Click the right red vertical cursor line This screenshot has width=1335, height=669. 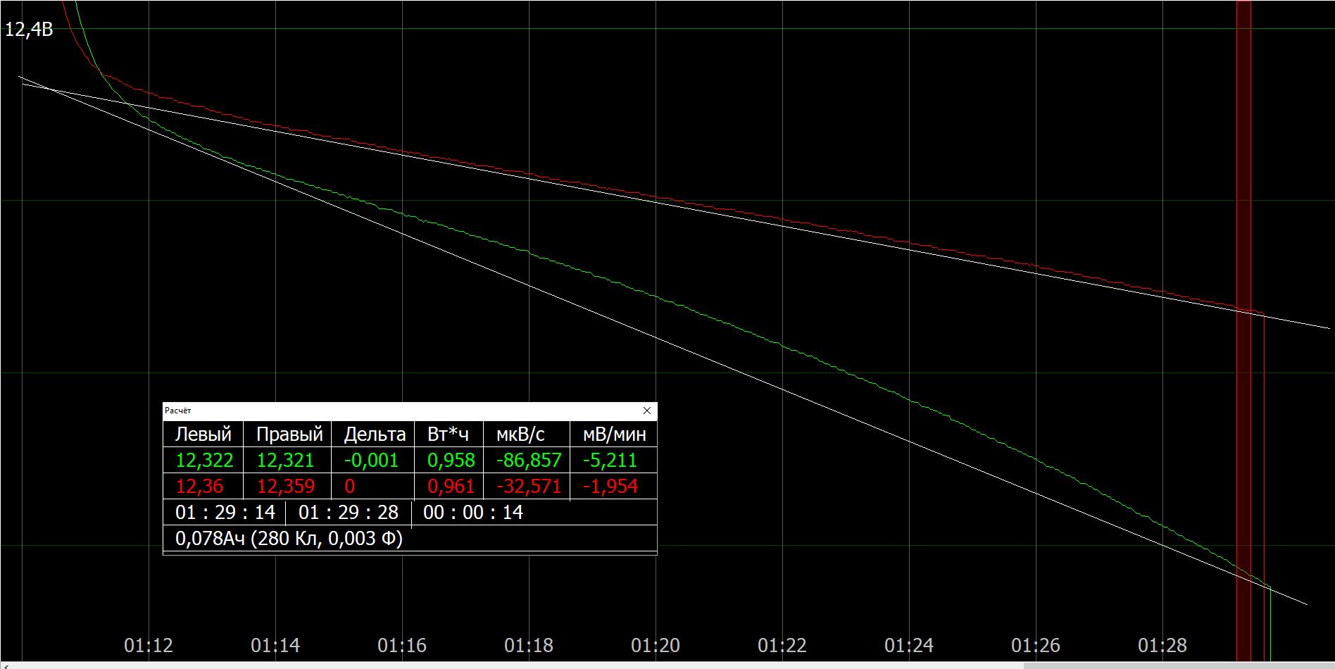1251,331
